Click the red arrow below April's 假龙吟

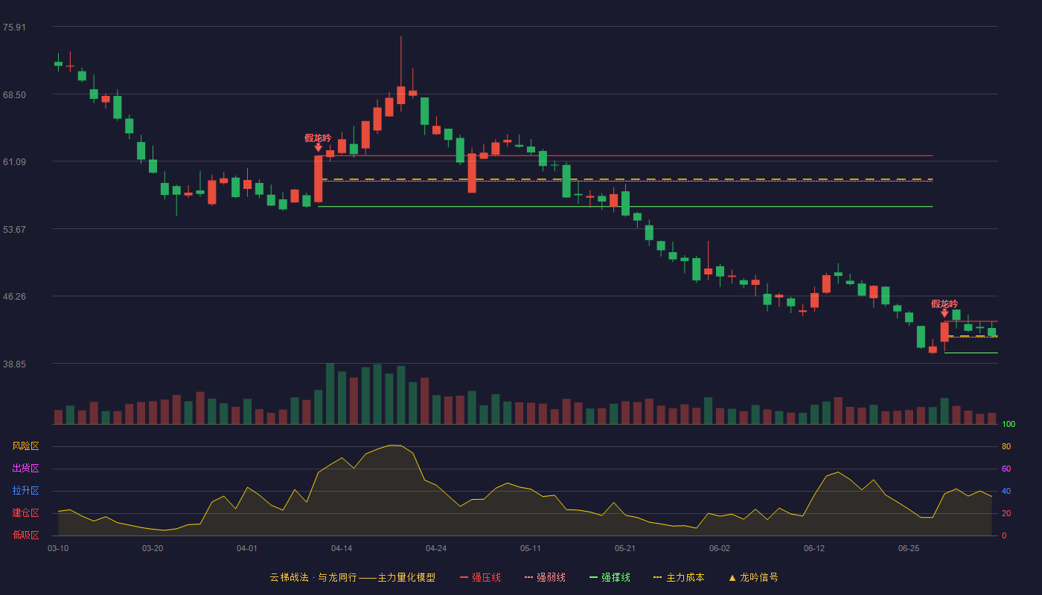tap(319, 147)
